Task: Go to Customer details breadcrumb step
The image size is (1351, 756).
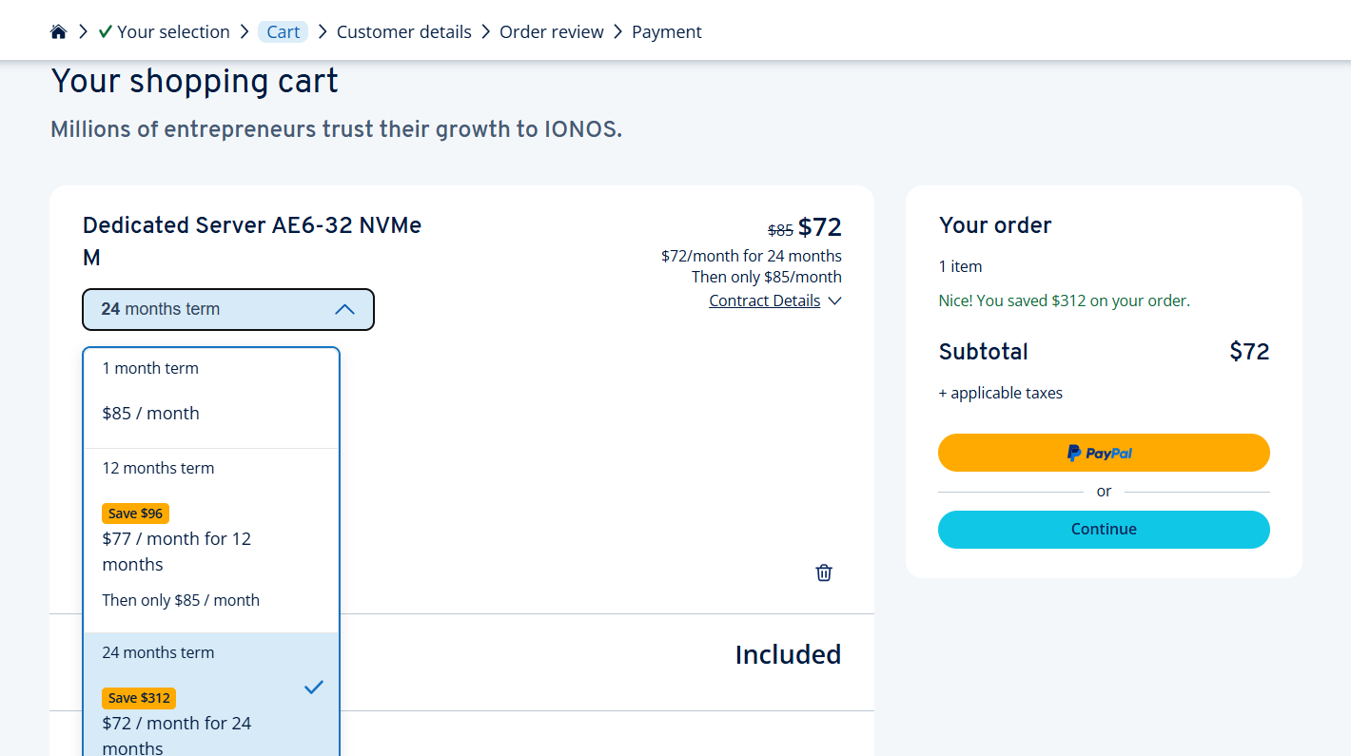Action: 404,31
